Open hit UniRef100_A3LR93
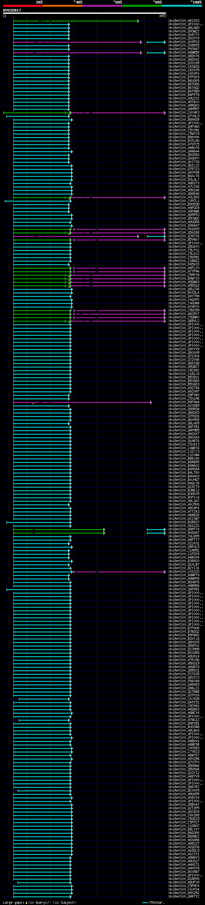205x905 pixels. [x=184, y=197]
